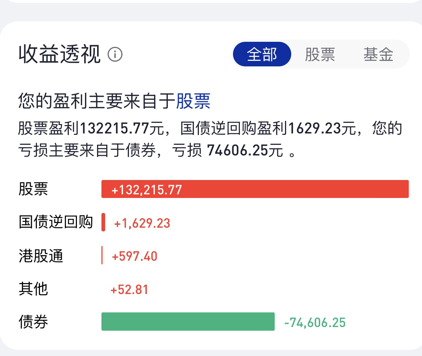Click the +1,629.23 profit value

(x=142, y=223)
